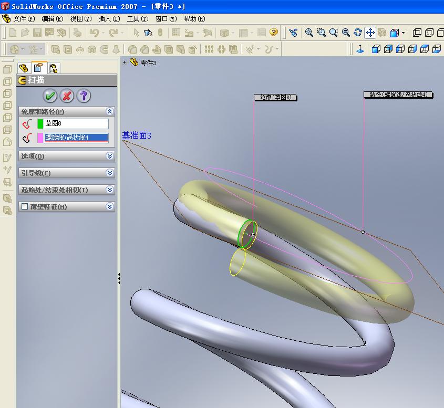Select the 草图8 profile field

pyautogui.click(x=76, y=123)
